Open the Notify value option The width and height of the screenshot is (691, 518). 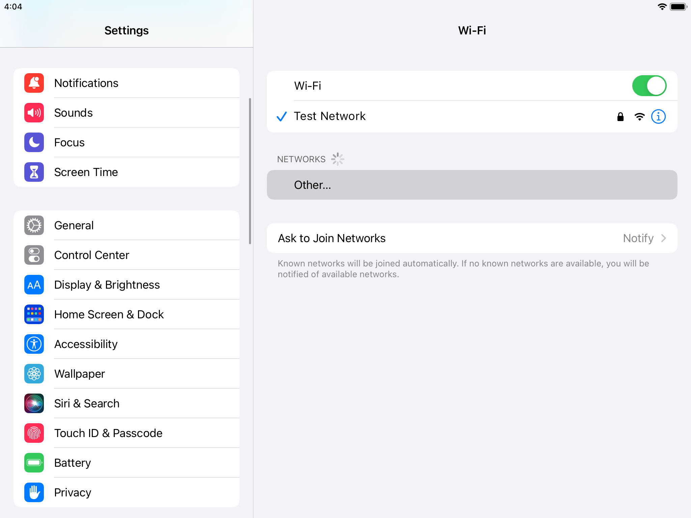click(638, 238)
